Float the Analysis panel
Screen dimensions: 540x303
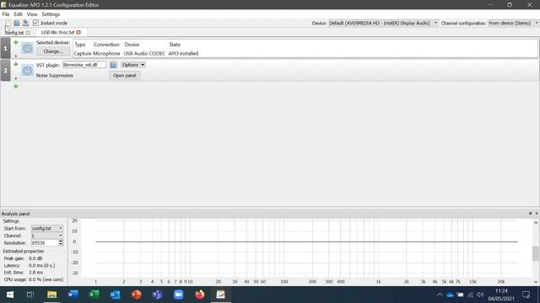click(530, 213)
